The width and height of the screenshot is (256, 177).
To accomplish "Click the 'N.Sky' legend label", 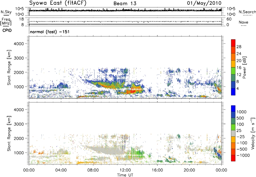I will (6, 12).
